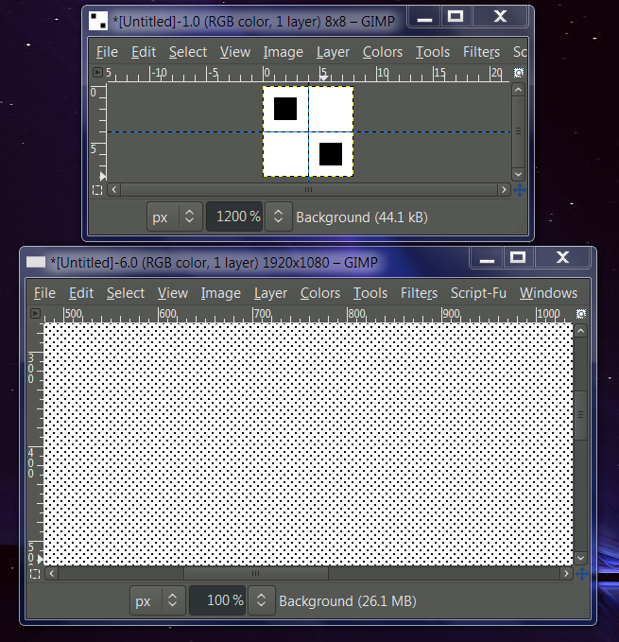Click the bottom-right black square on 8x8 canvas
Viewport: 619px width, 642px height.
[331, 154]
